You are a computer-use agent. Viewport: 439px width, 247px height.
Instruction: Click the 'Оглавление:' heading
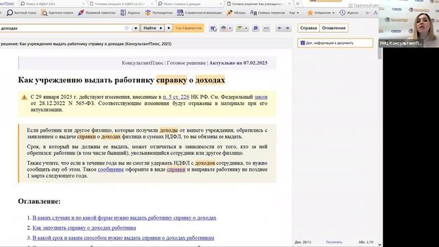pyautogui.click(x=39, y=201)
